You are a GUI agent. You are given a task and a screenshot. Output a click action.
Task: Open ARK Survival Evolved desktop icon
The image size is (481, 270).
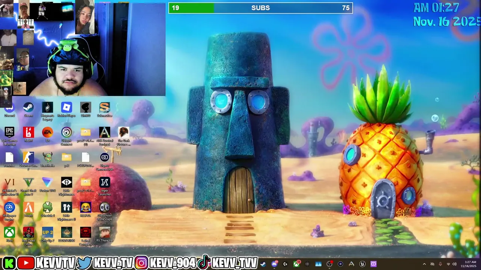point(104,136)
